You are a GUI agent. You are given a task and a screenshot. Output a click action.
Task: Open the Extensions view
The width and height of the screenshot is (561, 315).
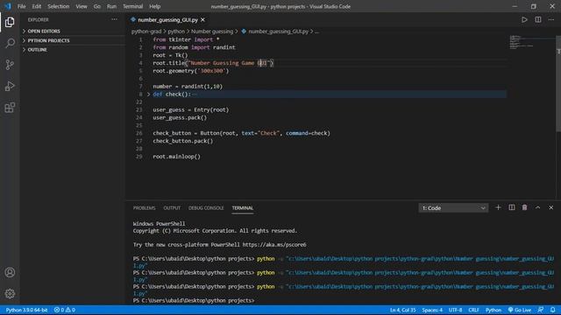point(10,108)
